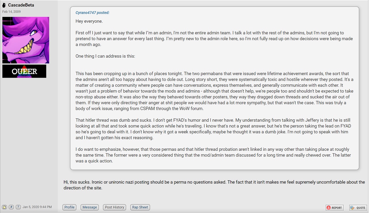The height and width of the screenshot is (213, 369).
Task: Click the 'One thing I can address' line
Action: tap(105, 56)
